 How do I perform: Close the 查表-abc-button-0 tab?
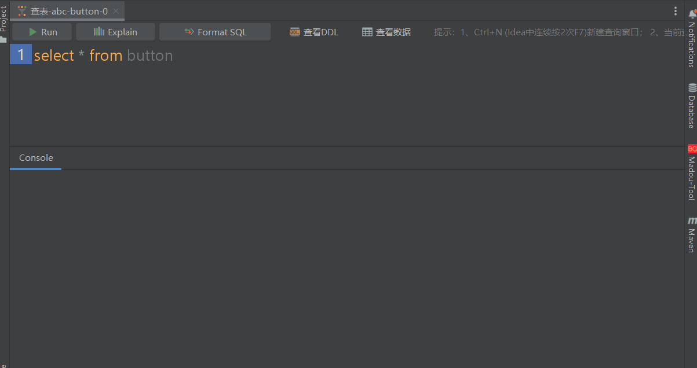click(116, 11)
